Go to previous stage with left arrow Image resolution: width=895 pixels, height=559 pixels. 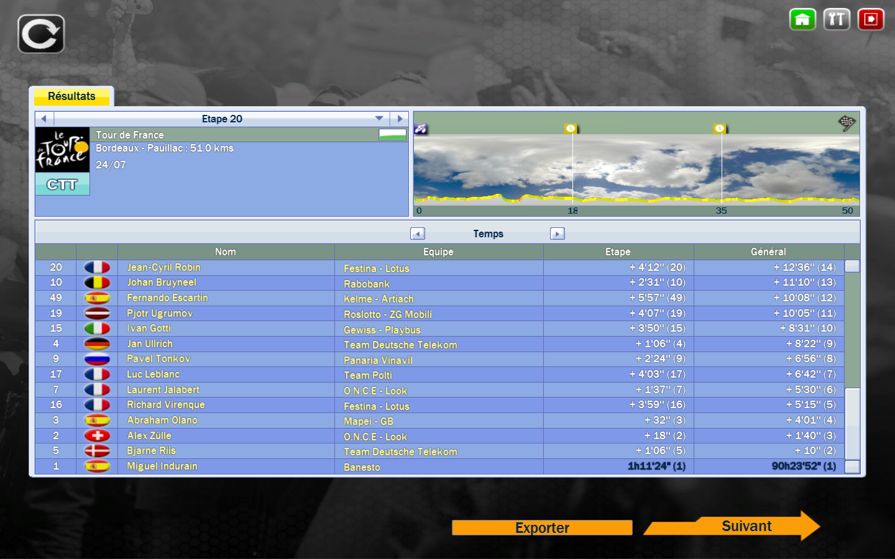click(44, 119)
